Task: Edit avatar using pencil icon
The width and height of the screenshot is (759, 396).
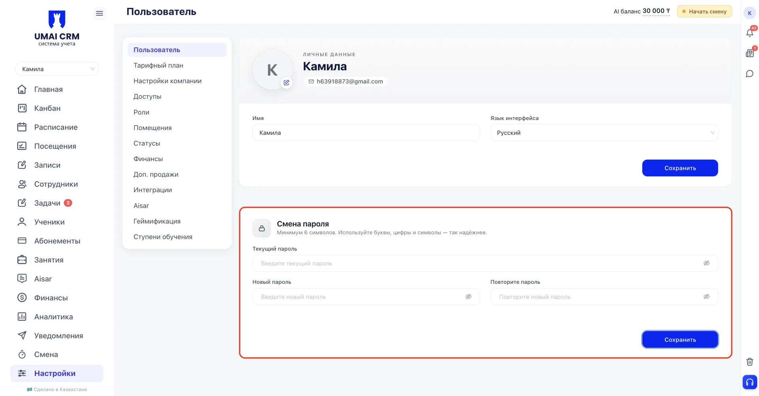Action: [286, 83]
